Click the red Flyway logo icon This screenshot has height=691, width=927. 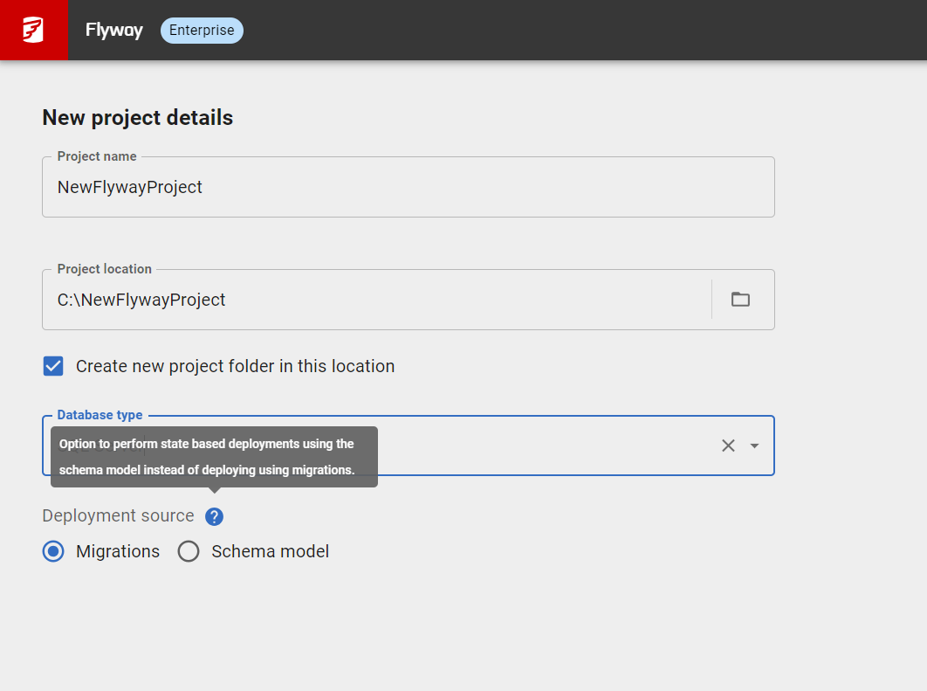(33, 31)
